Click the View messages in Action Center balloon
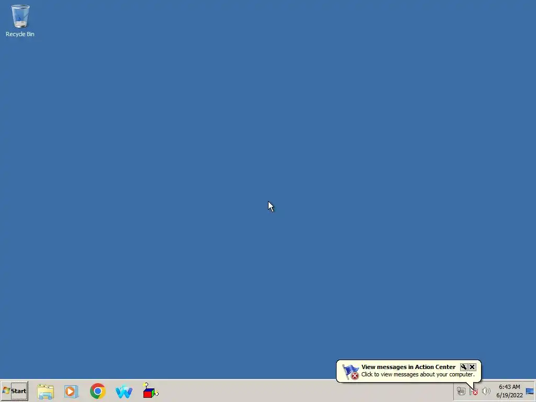The width and height of the screenshot is (536, 402). point(408,371)
